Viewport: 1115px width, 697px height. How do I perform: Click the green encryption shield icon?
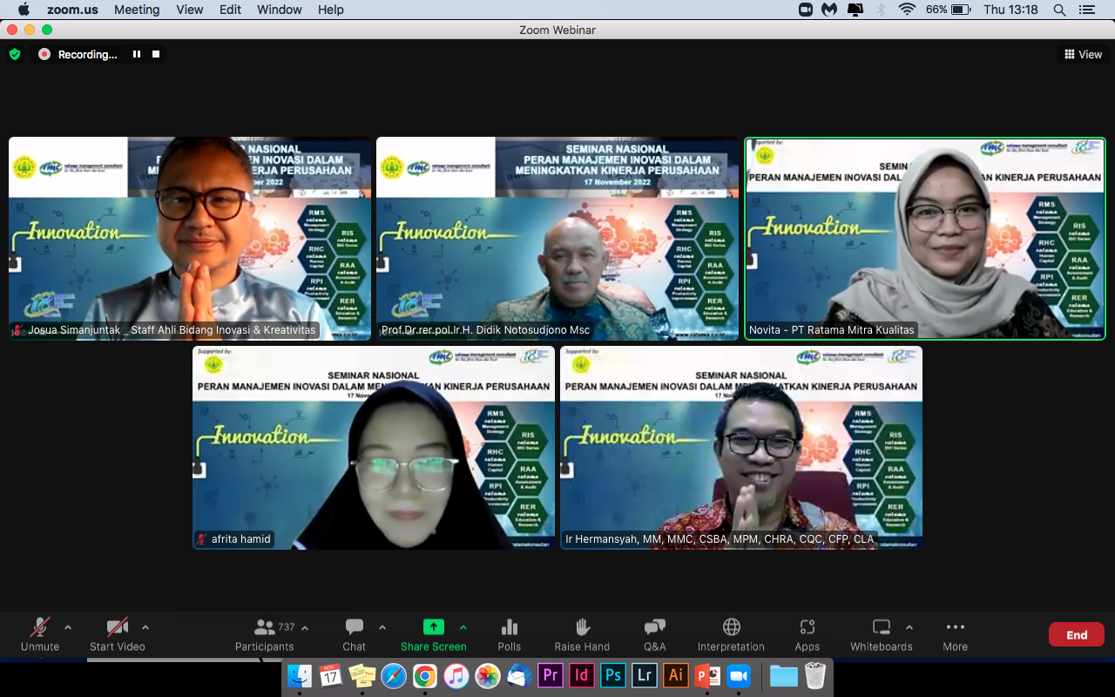tap(15, 54)
